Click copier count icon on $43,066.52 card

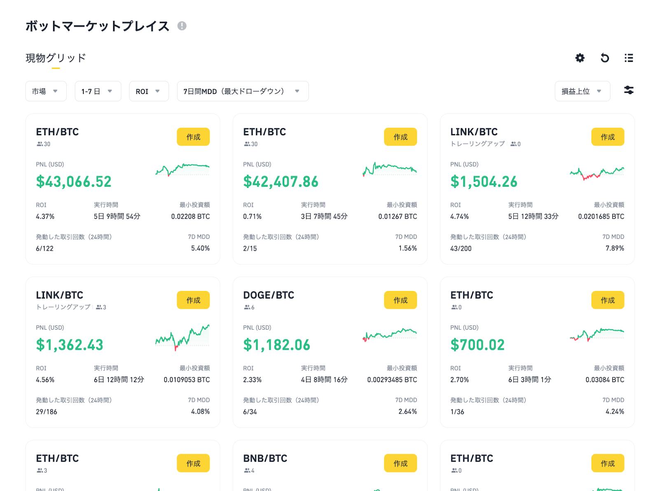[x=40, y=144]
